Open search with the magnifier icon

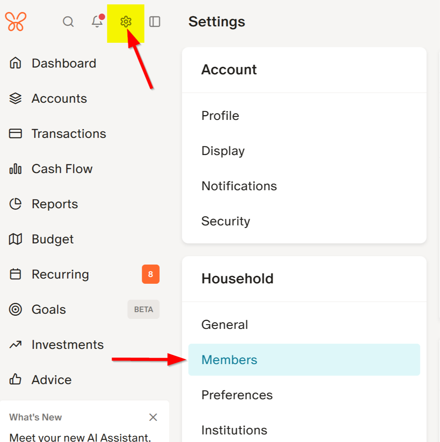[68, 22]
